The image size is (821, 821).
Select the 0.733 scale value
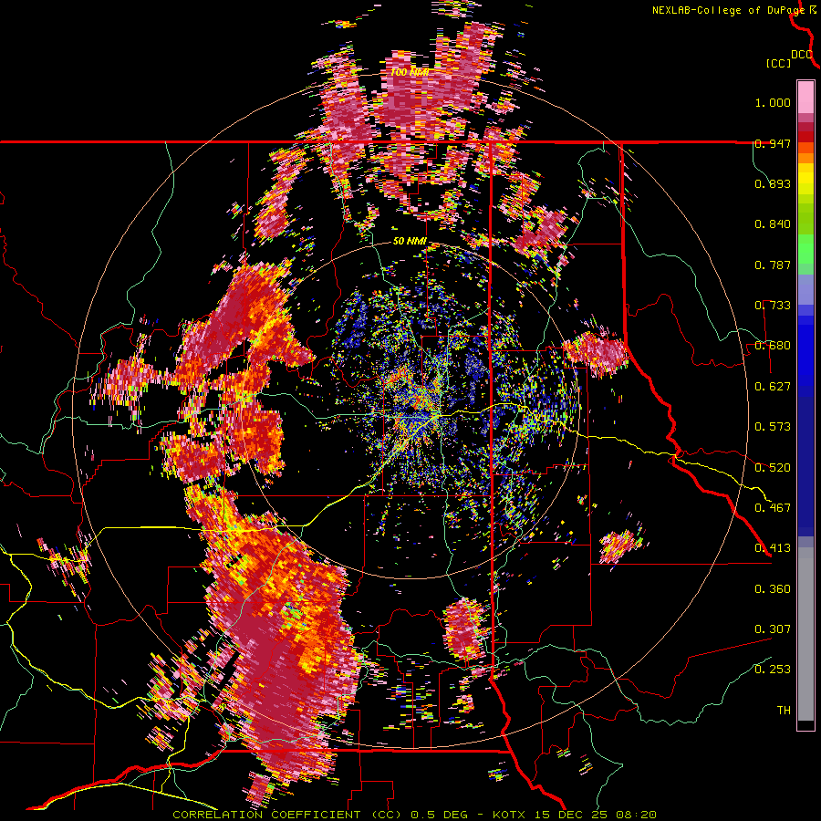coord(773,306)
